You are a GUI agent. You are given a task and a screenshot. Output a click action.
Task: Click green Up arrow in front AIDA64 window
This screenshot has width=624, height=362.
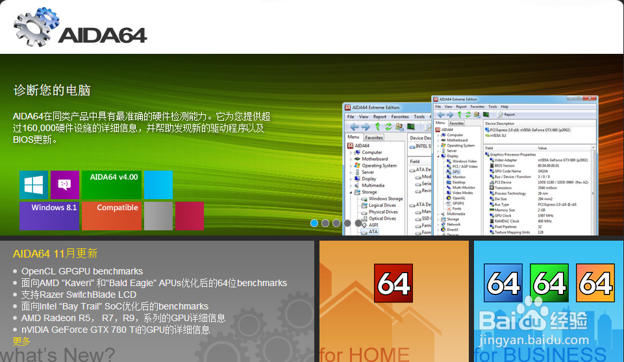pyautogui.click(x=460, y=115)
